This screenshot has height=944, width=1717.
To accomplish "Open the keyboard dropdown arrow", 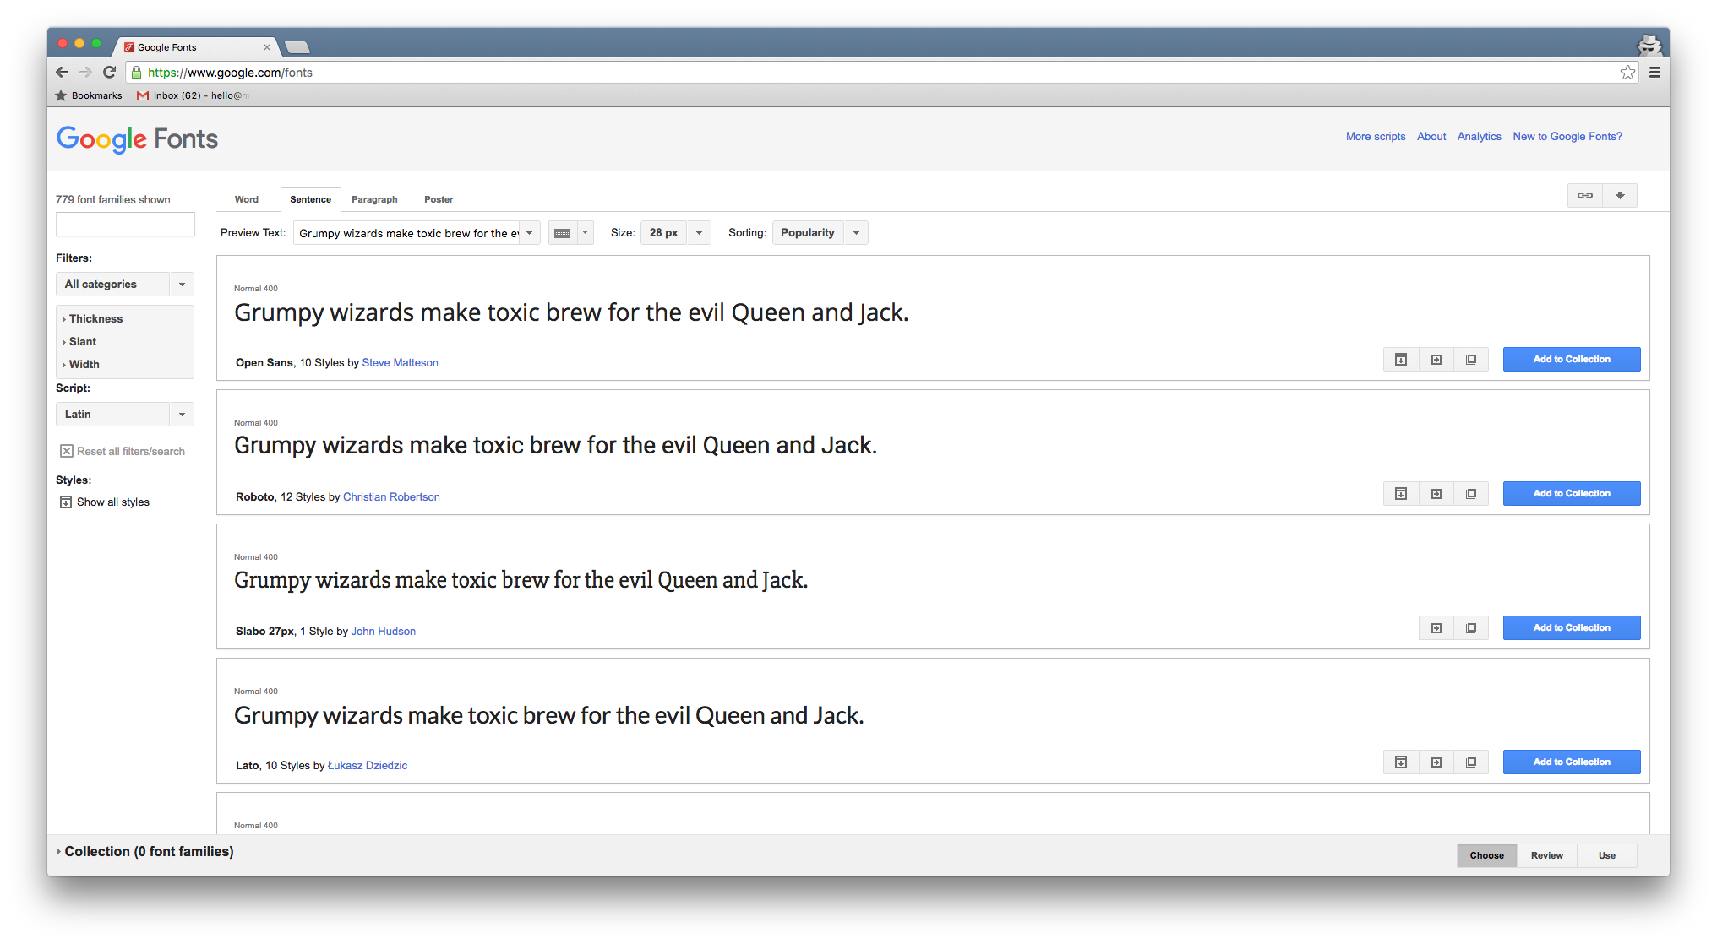I will [x=585, y=233].
